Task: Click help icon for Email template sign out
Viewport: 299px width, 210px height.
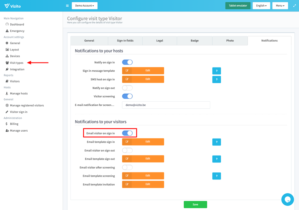Action: [x=217, y=159]
